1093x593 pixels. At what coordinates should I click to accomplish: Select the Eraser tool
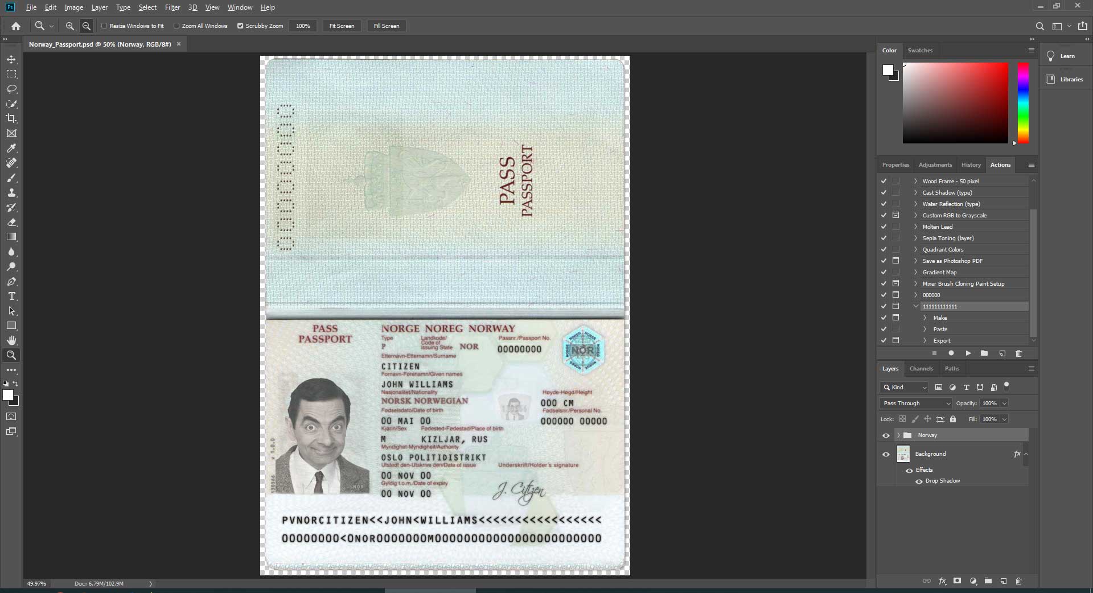pyautogui.click(x=11, y=223)
